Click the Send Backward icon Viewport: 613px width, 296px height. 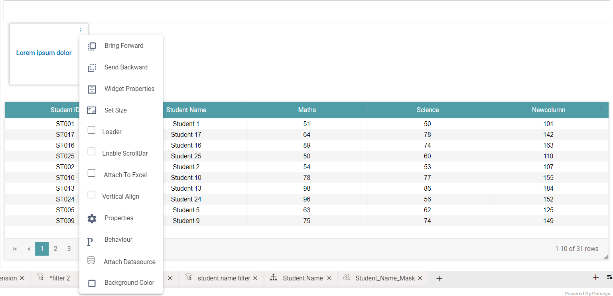[92, 68]
